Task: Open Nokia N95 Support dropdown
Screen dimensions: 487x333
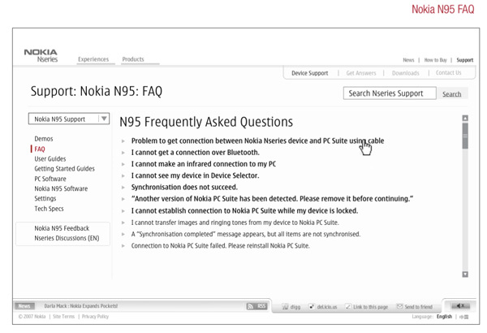Action: click(69, 119)
